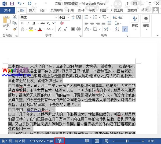Switch to the 视图 View tab
The image size is (161, 144).
(103, 10)
